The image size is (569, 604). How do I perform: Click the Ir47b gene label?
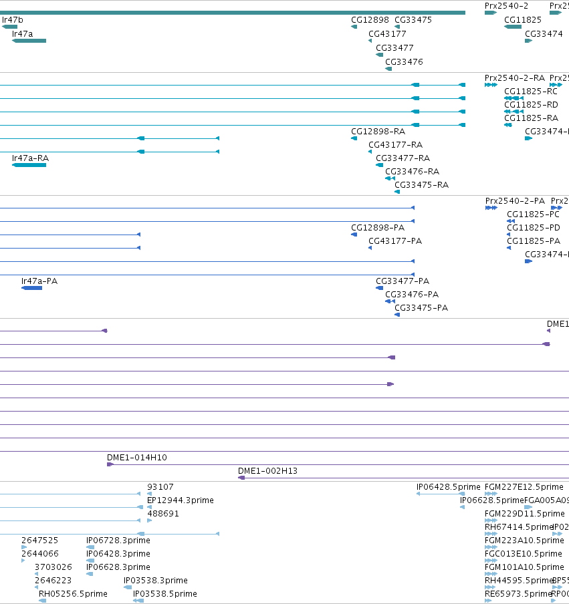tap(12, 19)
